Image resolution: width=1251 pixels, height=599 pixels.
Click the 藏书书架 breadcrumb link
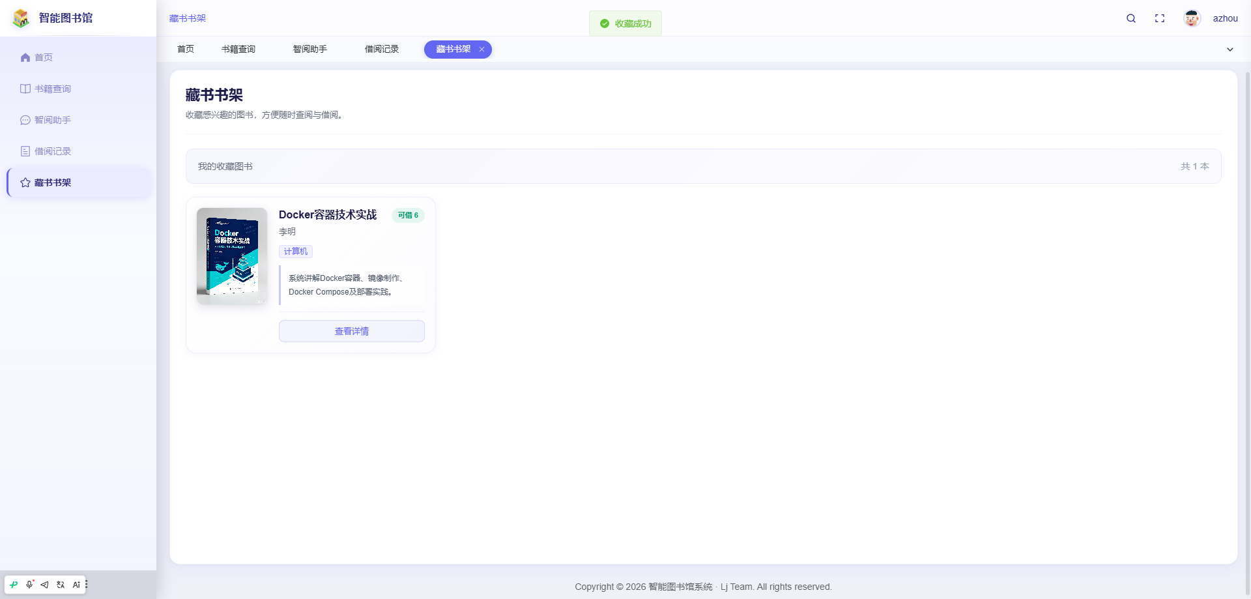tap(188, 18)
